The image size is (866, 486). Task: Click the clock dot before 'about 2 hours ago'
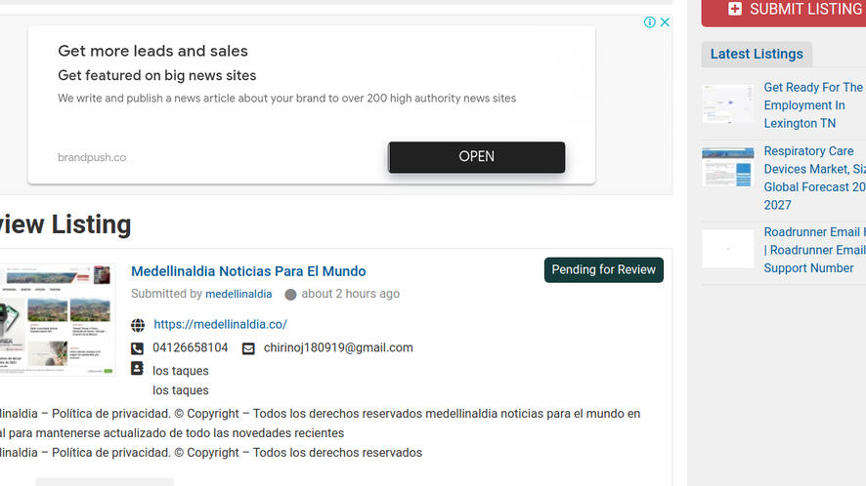click(290, 295)
